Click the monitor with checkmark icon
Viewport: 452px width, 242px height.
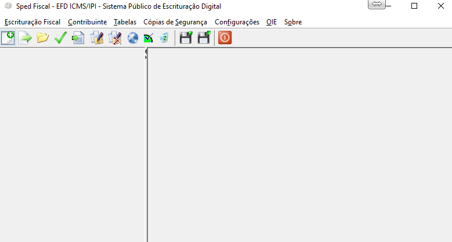(x=149, y=38)
